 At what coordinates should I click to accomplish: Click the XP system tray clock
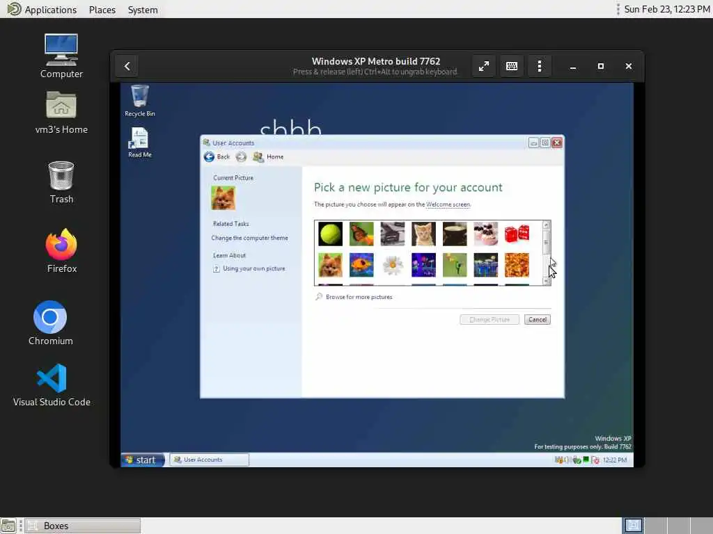coord(615,460)
